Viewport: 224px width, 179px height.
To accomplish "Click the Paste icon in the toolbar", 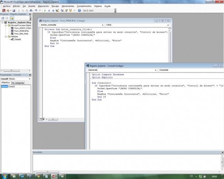I will (27, 10).
